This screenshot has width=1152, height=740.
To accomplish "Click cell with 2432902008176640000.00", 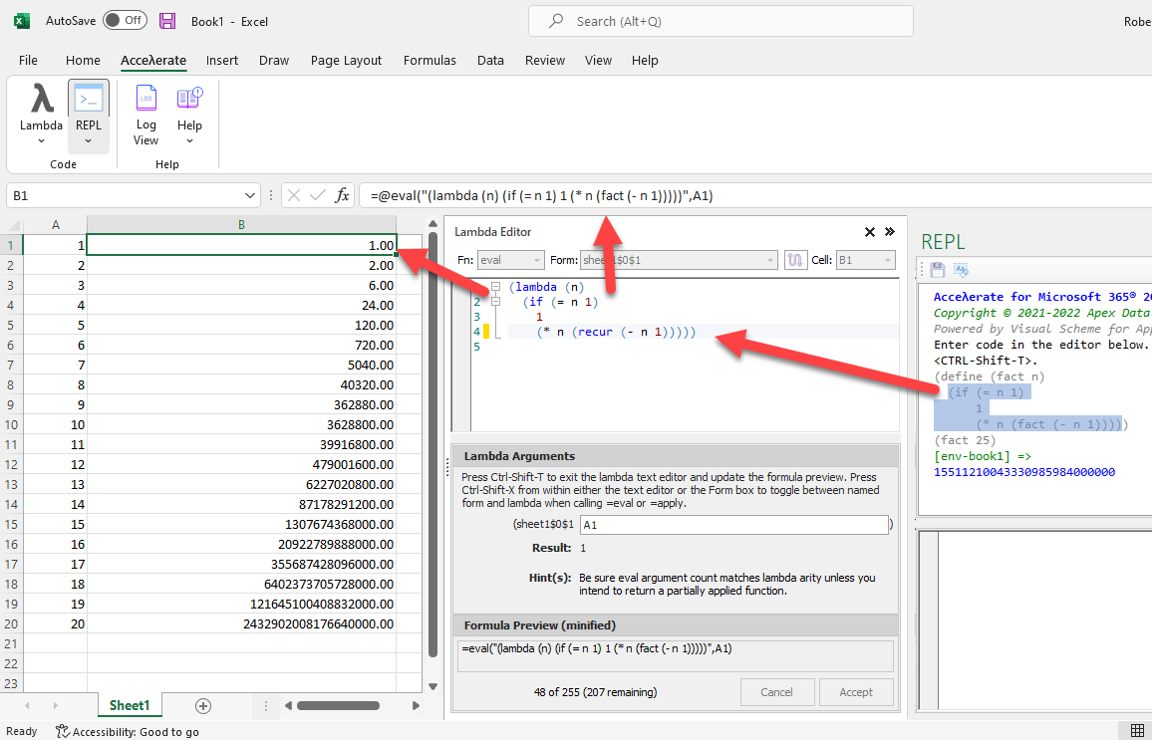I will coord(241,623).
